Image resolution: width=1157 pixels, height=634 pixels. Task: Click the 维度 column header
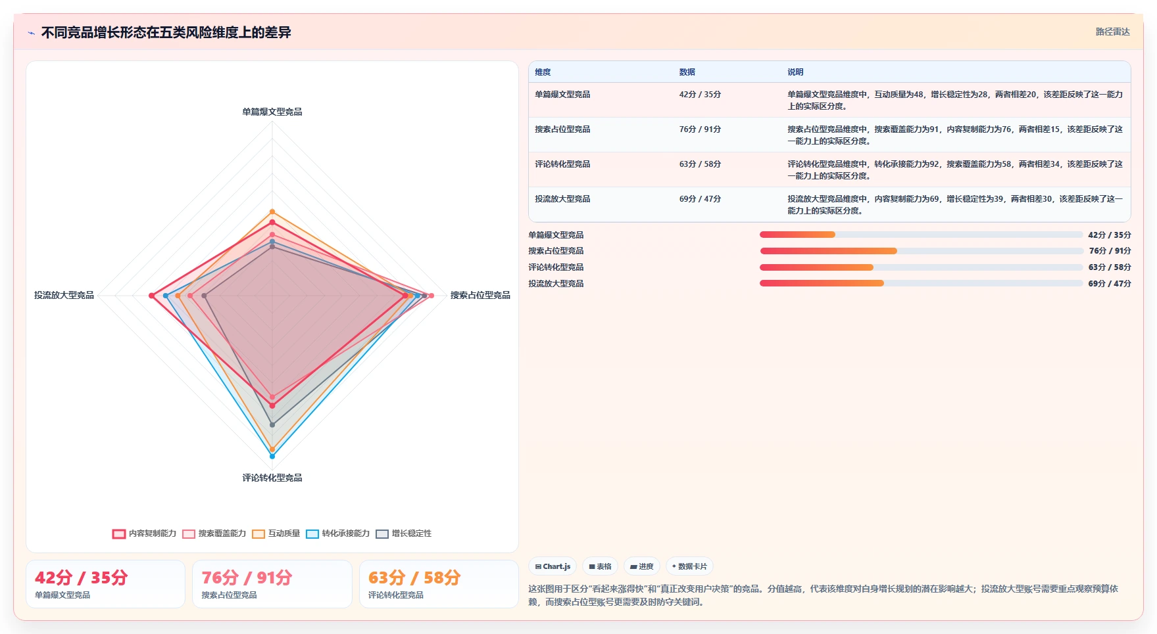(x=543, y=72)
